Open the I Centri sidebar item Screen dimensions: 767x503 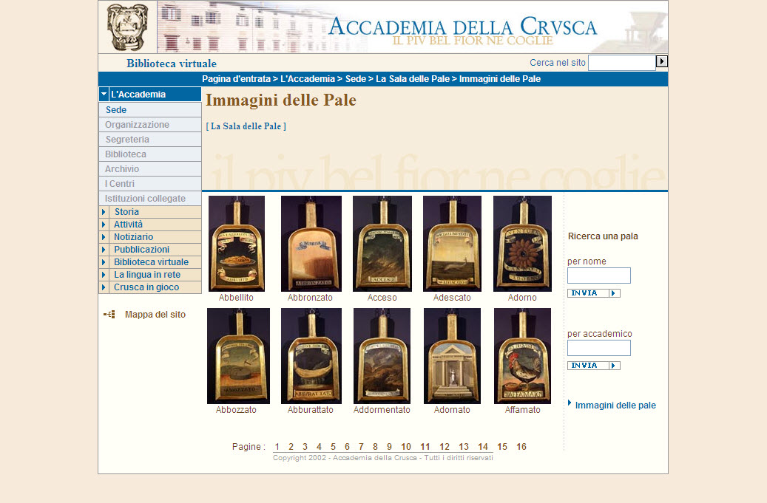[x=150, y=184]
